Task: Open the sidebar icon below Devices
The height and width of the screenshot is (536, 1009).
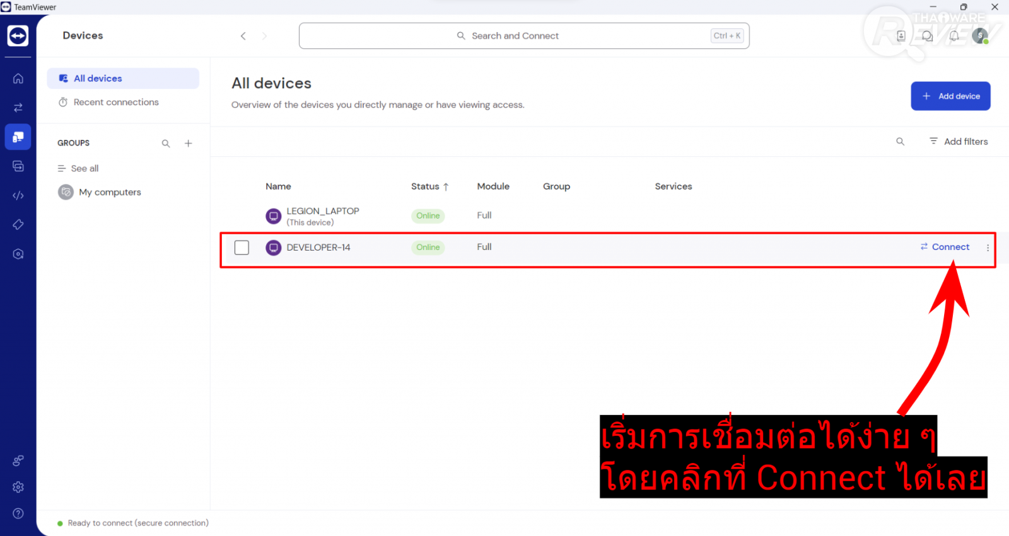Action: pos(18,166)
